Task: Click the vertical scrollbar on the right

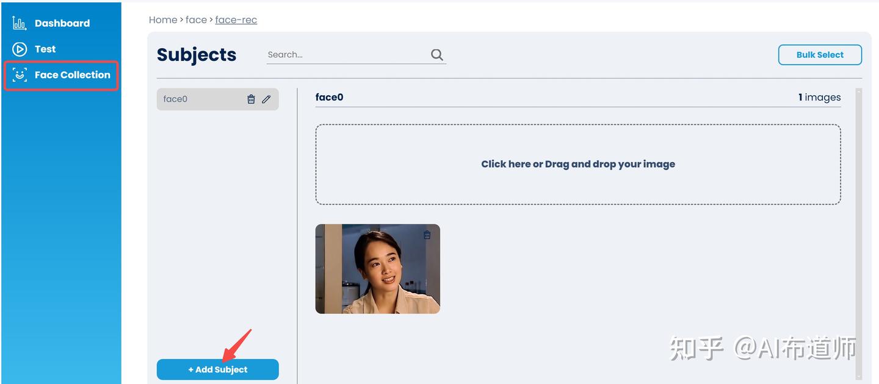Action: 859,232
